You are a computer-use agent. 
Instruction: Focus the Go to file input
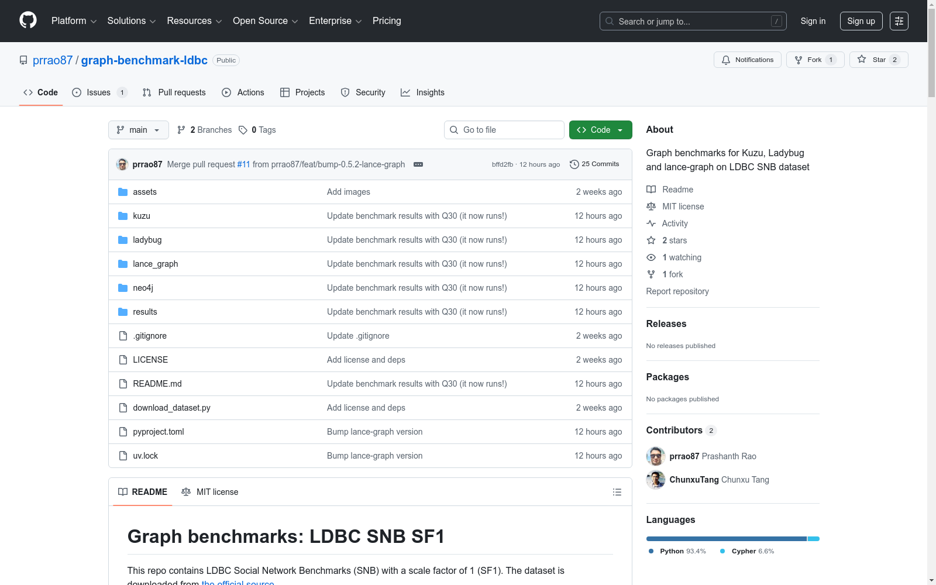(504, 130)
